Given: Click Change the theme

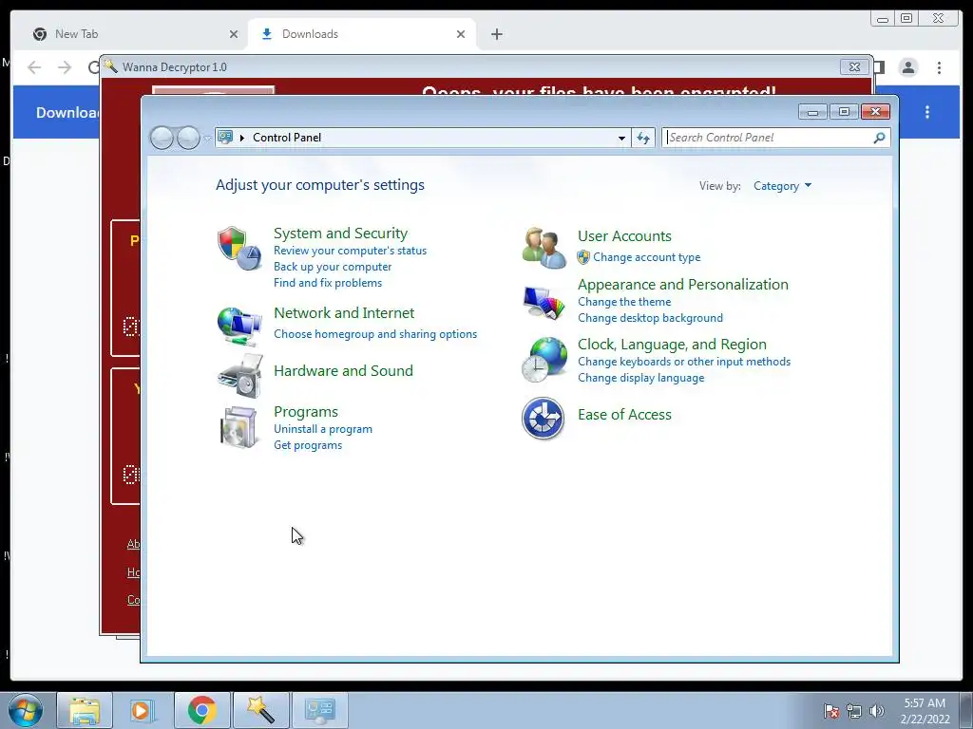Looking at the screenshot, I should (624, 302).
